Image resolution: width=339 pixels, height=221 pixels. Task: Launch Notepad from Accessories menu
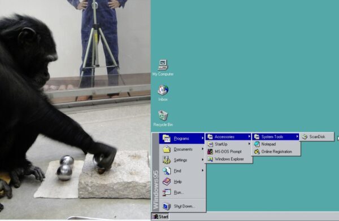click(x=276, y=144)
